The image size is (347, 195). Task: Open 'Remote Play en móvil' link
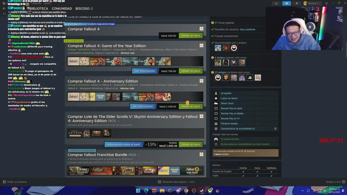point(231,108)
